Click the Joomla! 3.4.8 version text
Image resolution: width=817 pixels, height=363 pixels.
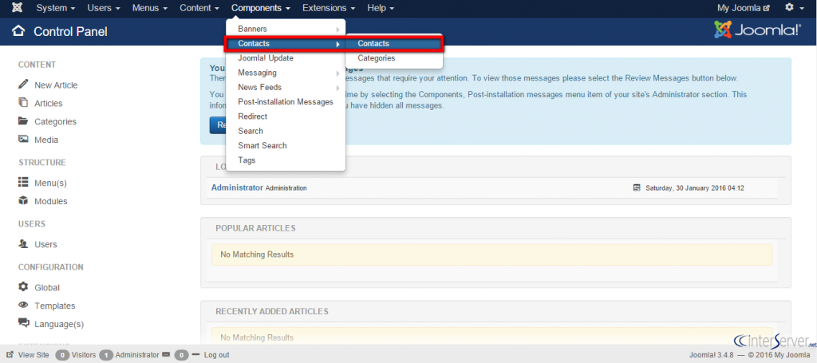[x=712, y=355]
